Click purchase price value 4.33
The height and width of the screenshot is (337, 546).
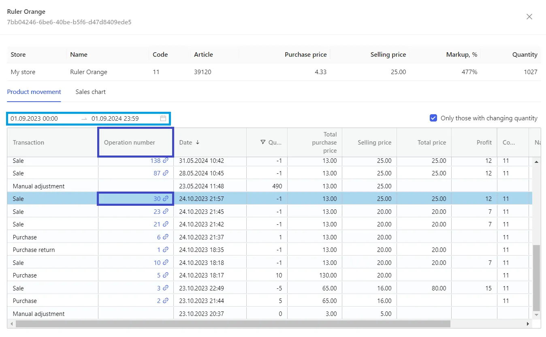click(x=320, y=72)
